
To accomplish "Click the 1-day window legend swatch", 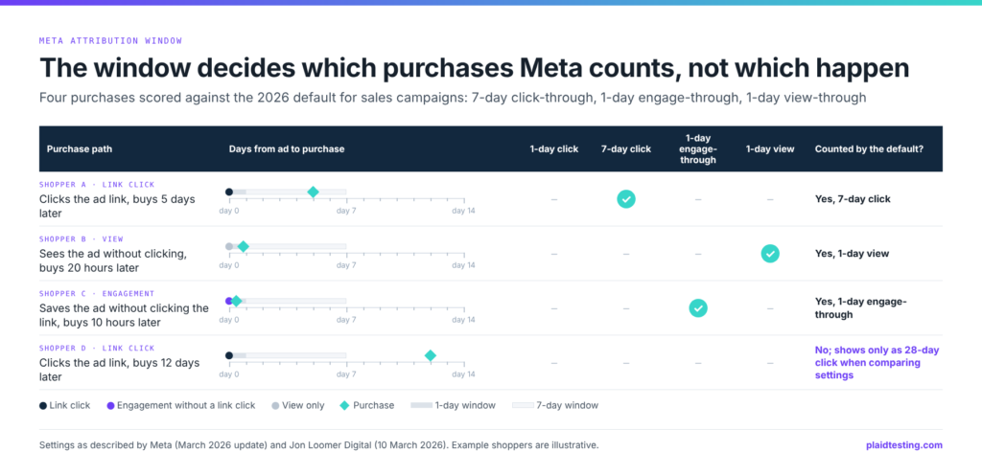I will (421, 406).
